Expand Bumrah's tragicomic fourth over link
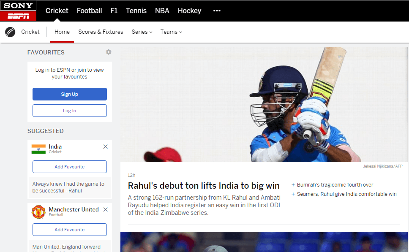Screen dimensions: 409x252 332,185
